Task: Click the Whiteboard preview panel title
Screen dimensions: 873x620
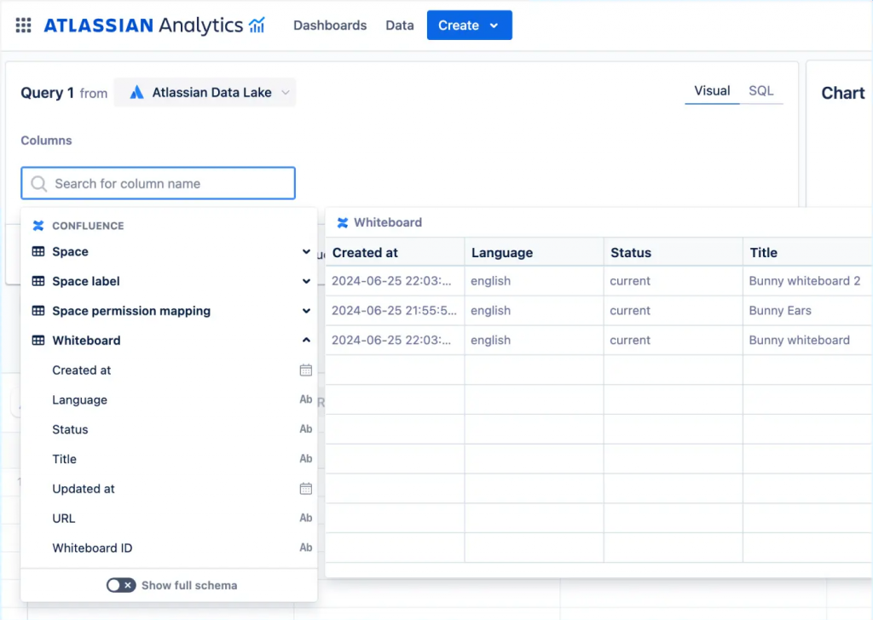Action: (x=388, y=222)
